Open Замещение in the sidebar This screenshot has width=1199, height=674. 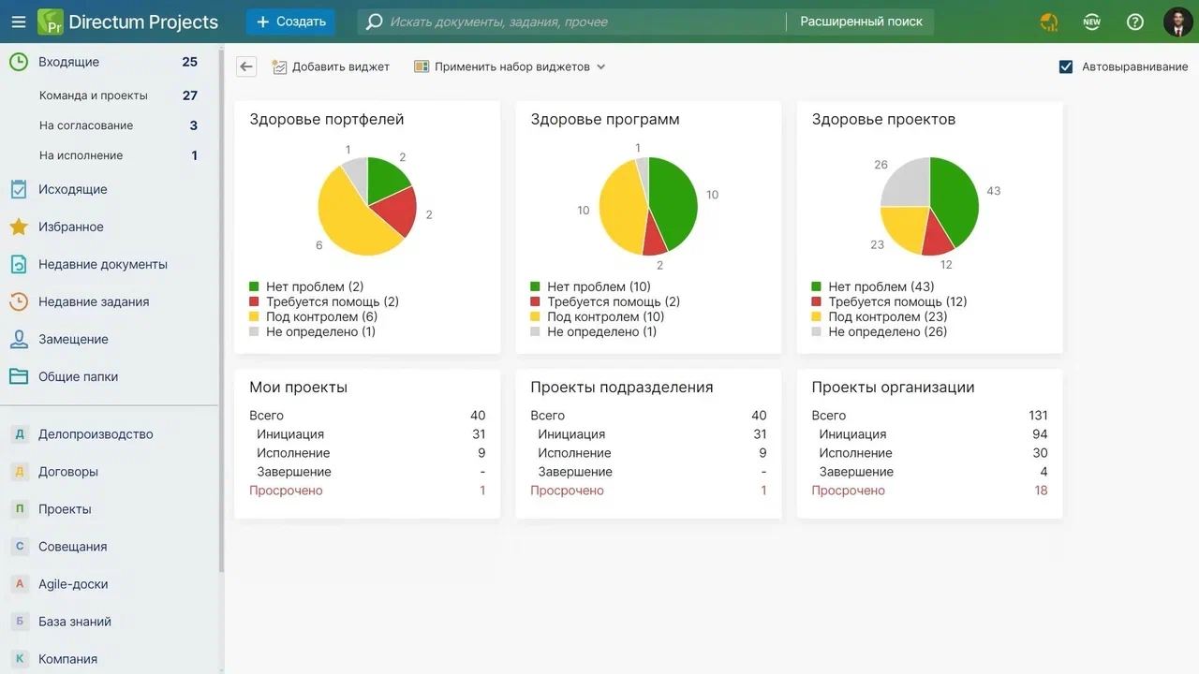pyautogui.click(x=73, y=339)
